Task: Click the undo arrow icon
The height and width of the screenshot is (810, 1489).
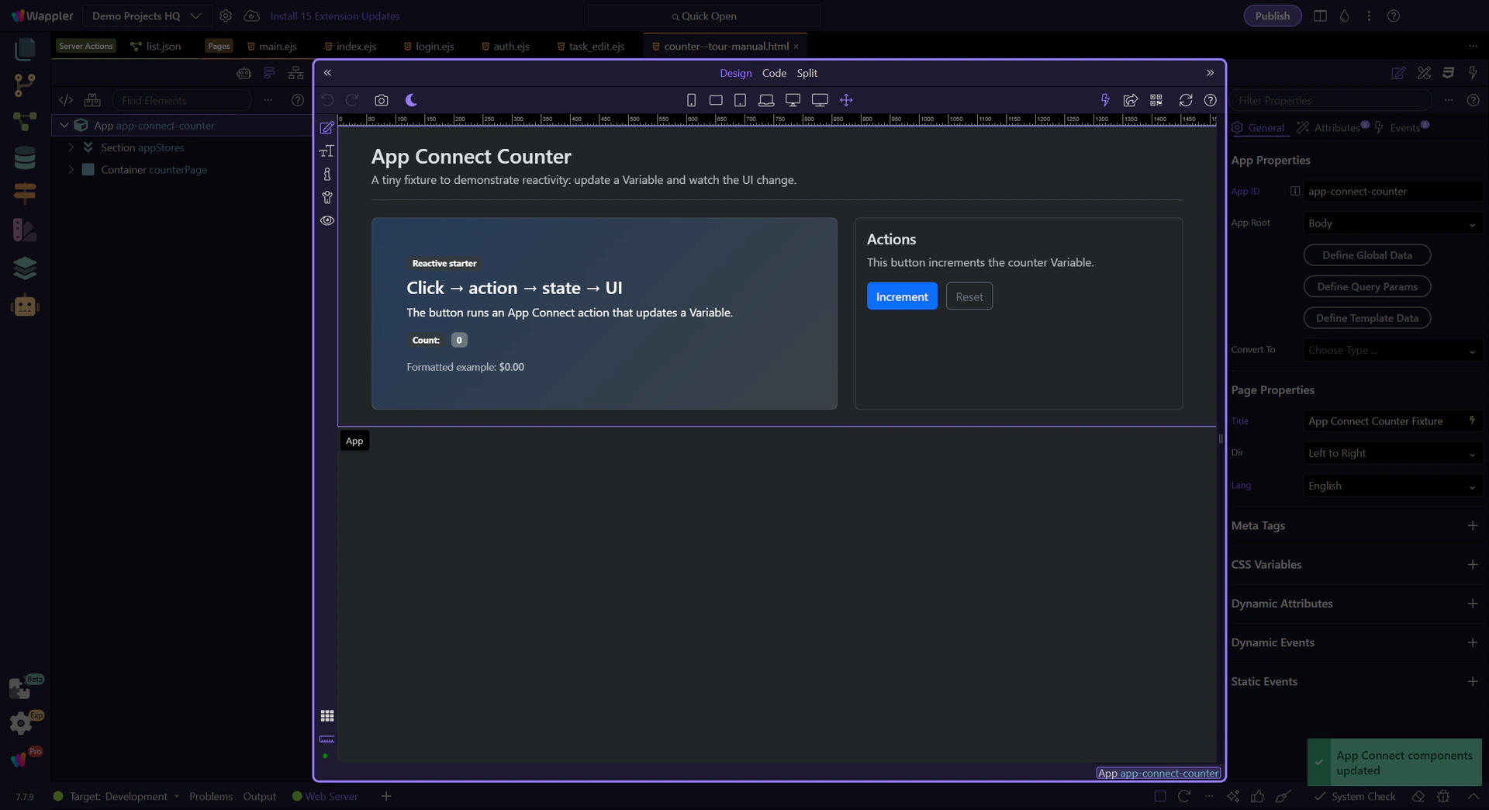Action: (x=327, y=100)
